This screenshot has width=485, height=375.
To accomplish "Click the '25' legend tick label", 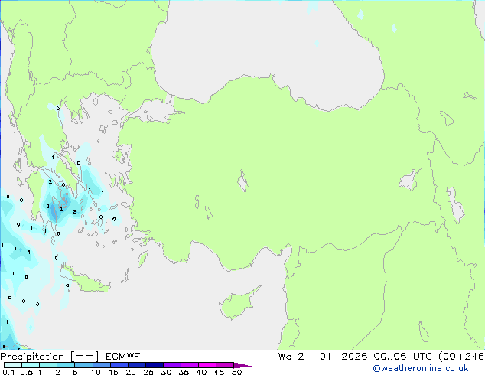I will pyautogui.click(x=148, y=372).
